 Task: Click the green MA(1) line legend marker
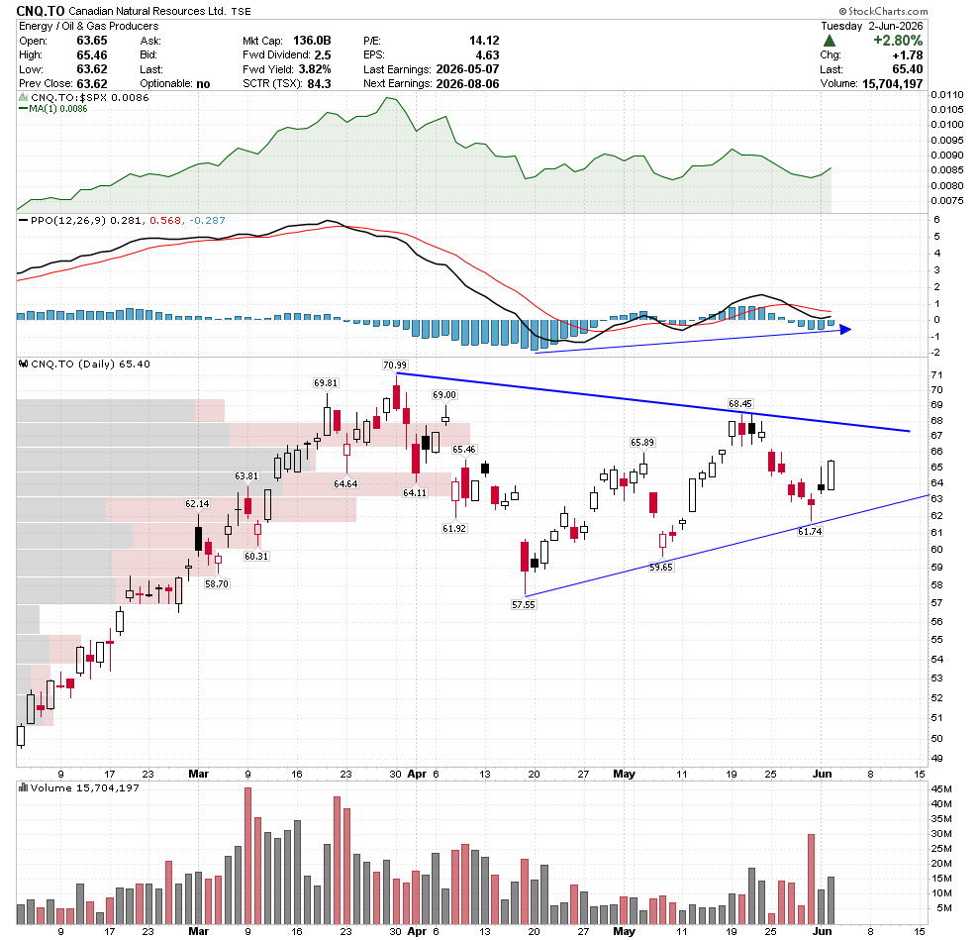23,109
